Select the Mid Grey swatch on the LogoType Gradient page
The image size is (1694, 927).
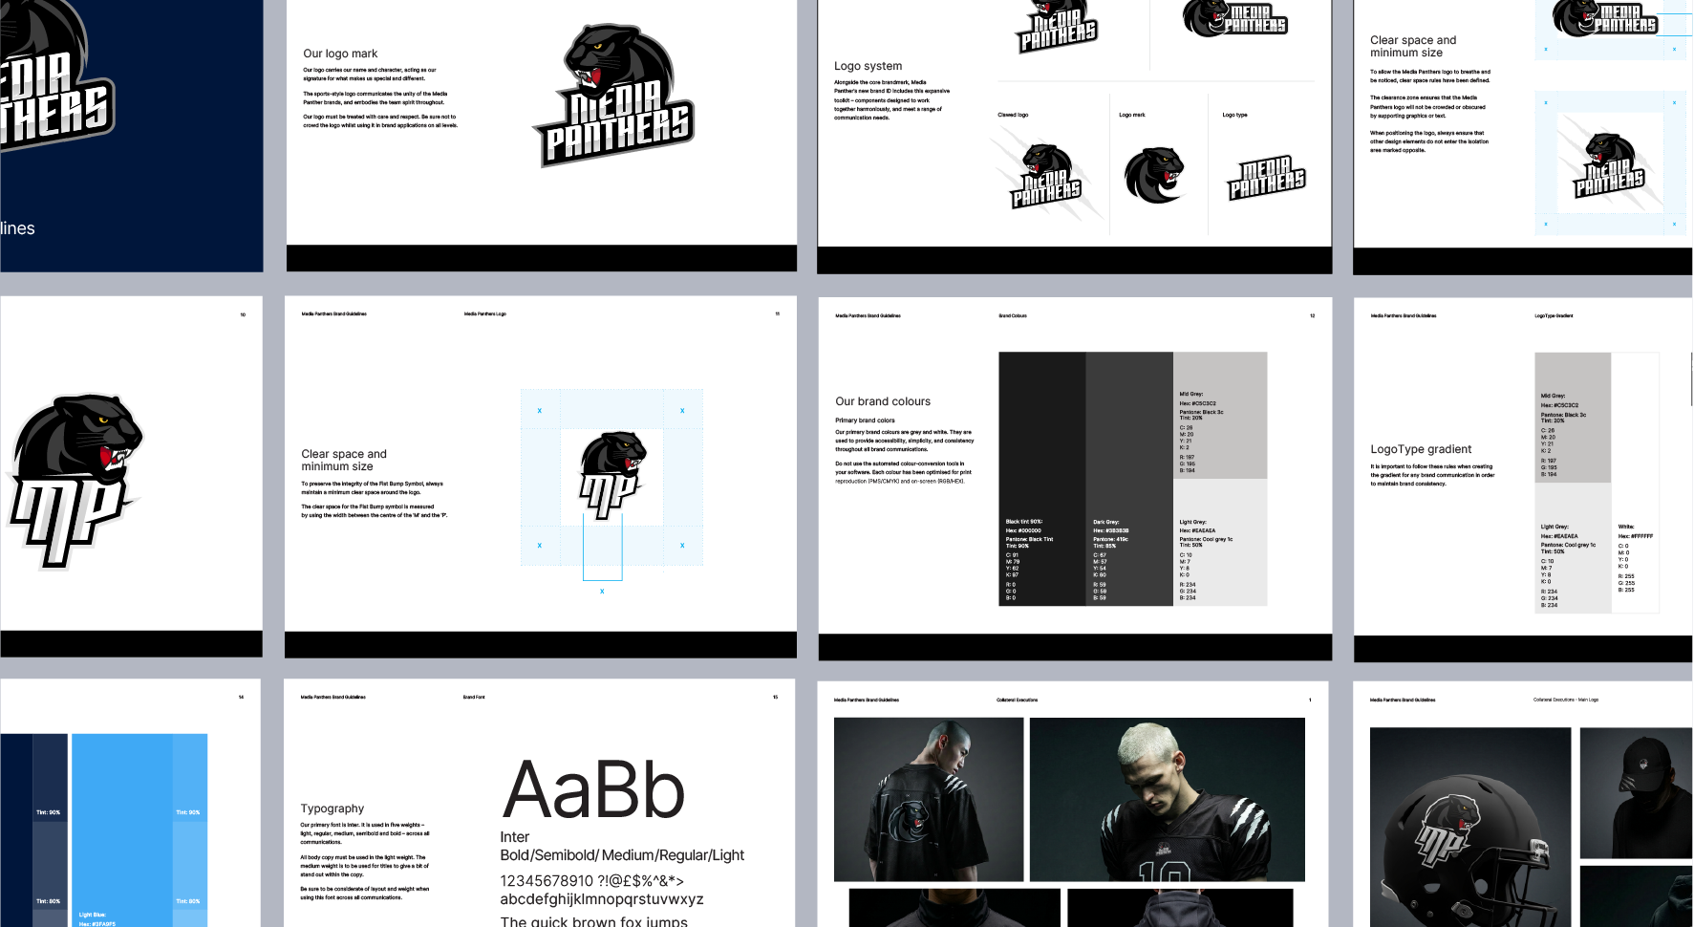(1573, 419)
